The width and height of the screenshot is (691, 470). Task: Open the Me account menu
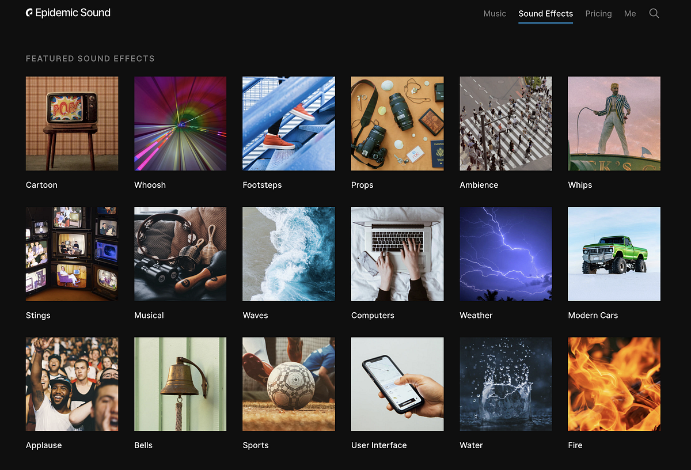point(630,13)
